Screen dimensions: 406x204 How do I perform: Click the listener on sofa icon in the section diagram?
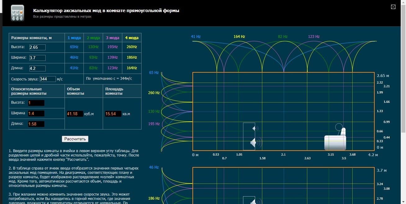[x=335, y=138]
